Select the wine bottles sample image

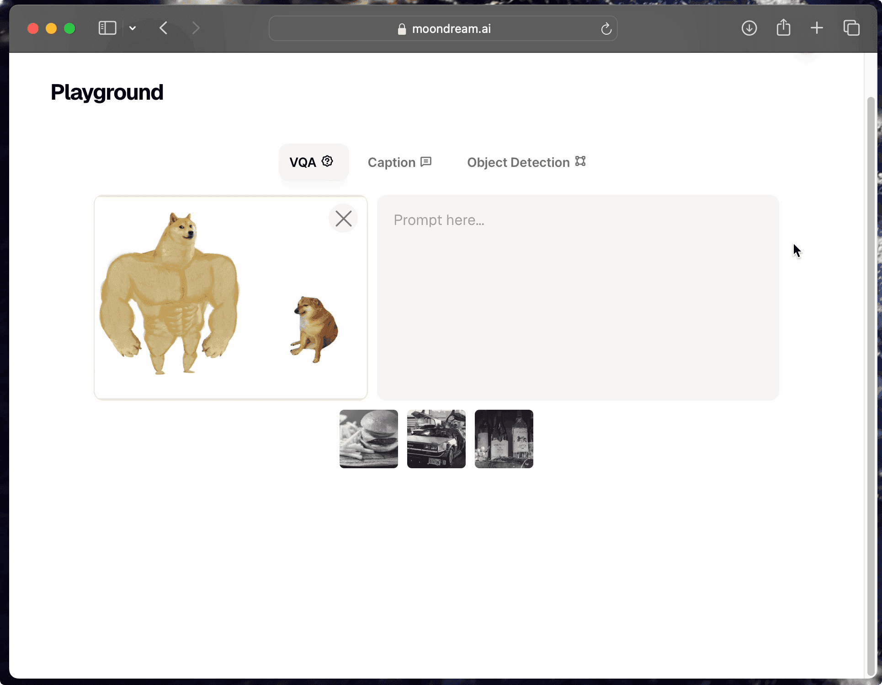tap(503, 439)
